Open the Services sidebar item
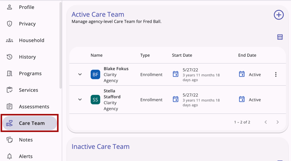291x161 pixels. [30, 90]
